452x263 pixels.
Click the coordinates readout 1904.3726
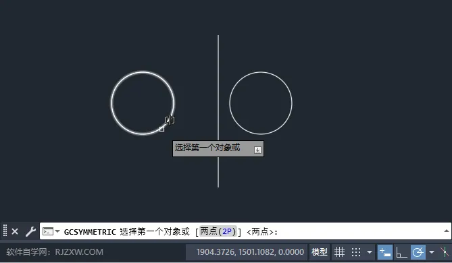250,252
